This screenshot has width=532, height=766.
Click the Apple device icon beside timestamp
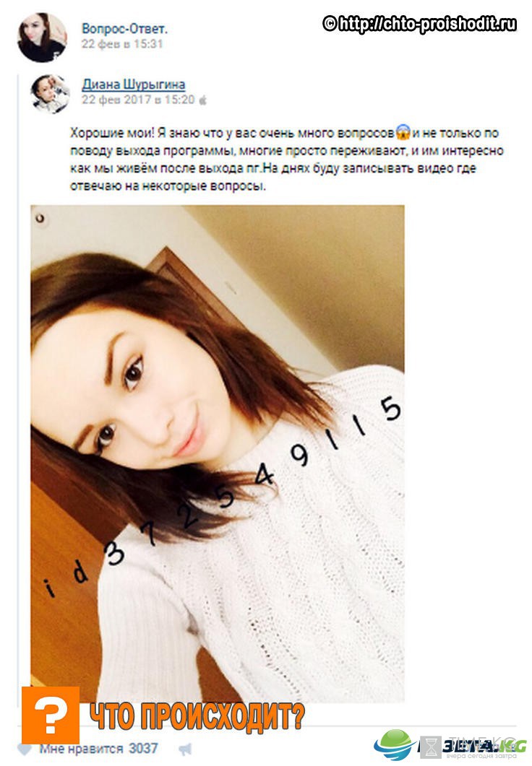click(202, 100)
